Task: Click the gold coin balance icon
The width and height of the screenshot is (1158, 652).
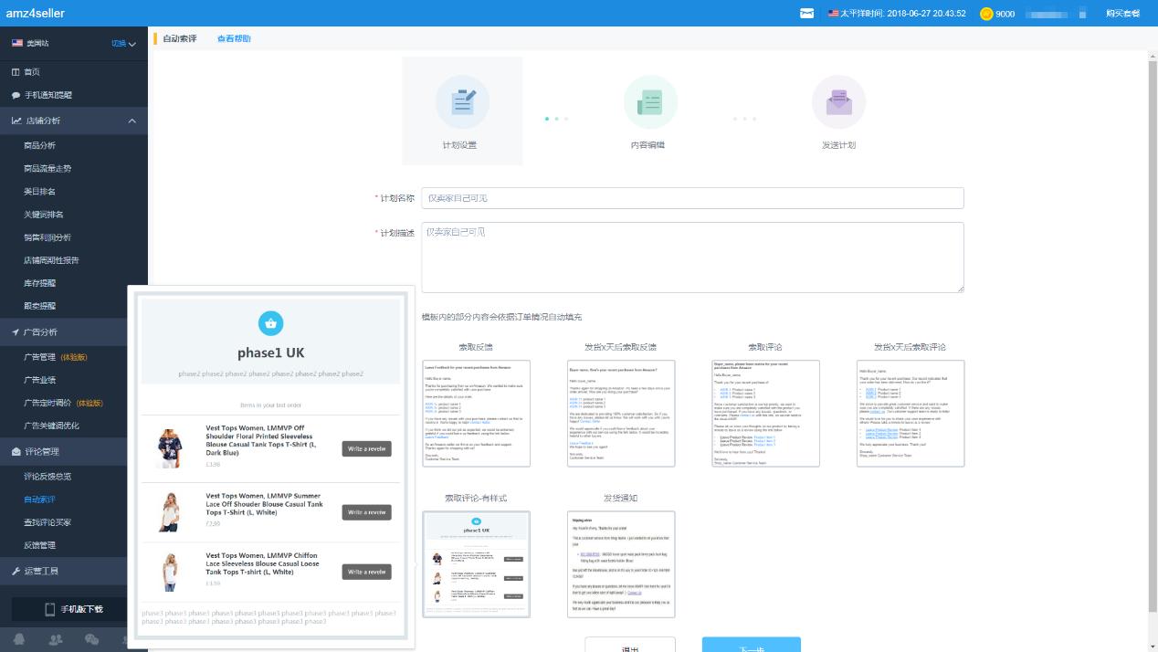Action: click(986, 14)
